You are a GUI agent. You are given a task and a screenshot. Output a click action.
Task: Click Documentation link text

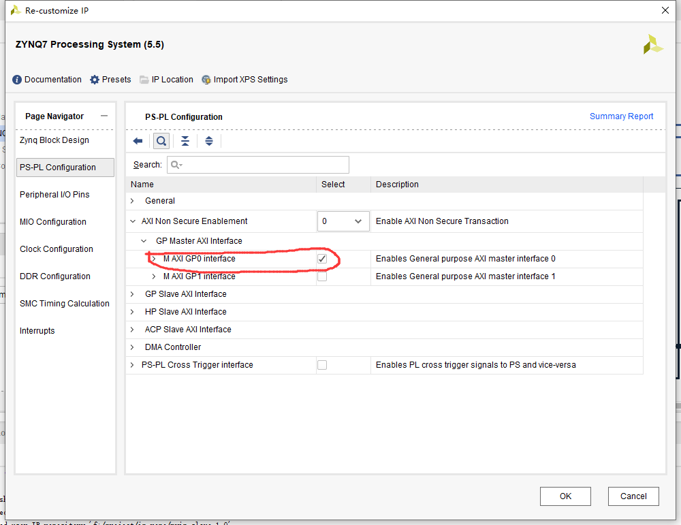(53, 80)
